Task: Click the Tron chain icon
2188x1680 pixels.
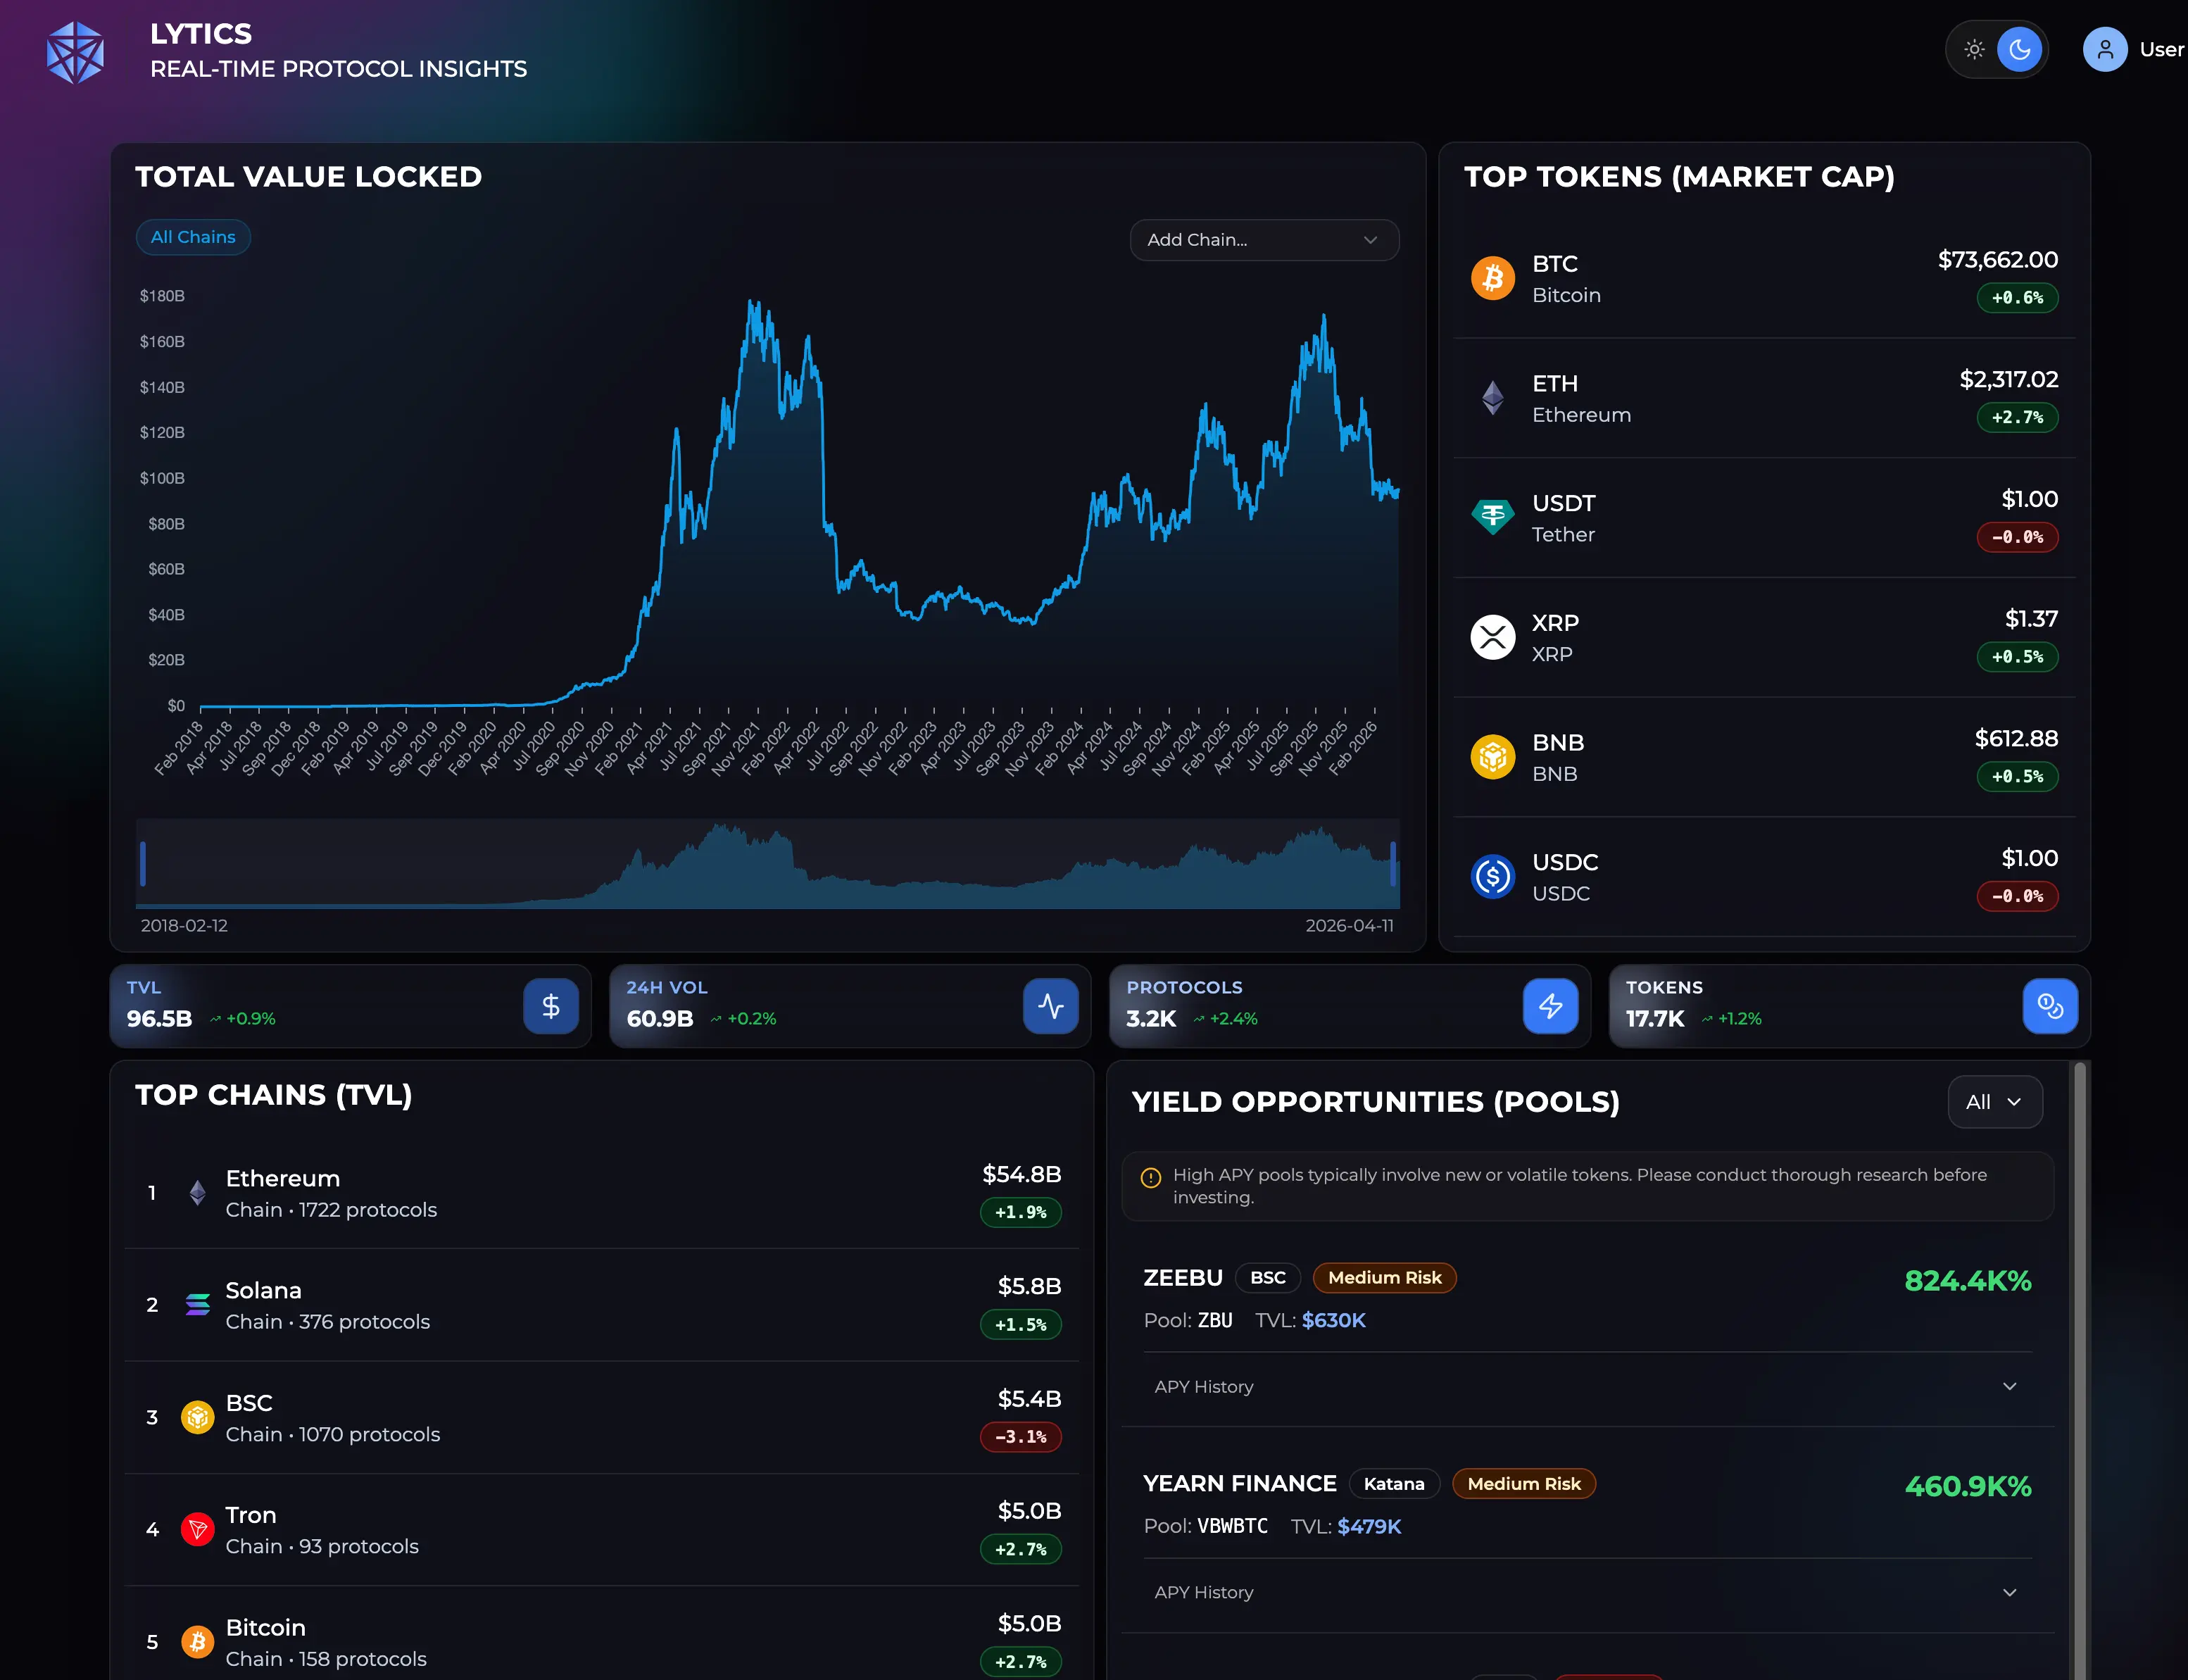Action: tap(198, 1529)
